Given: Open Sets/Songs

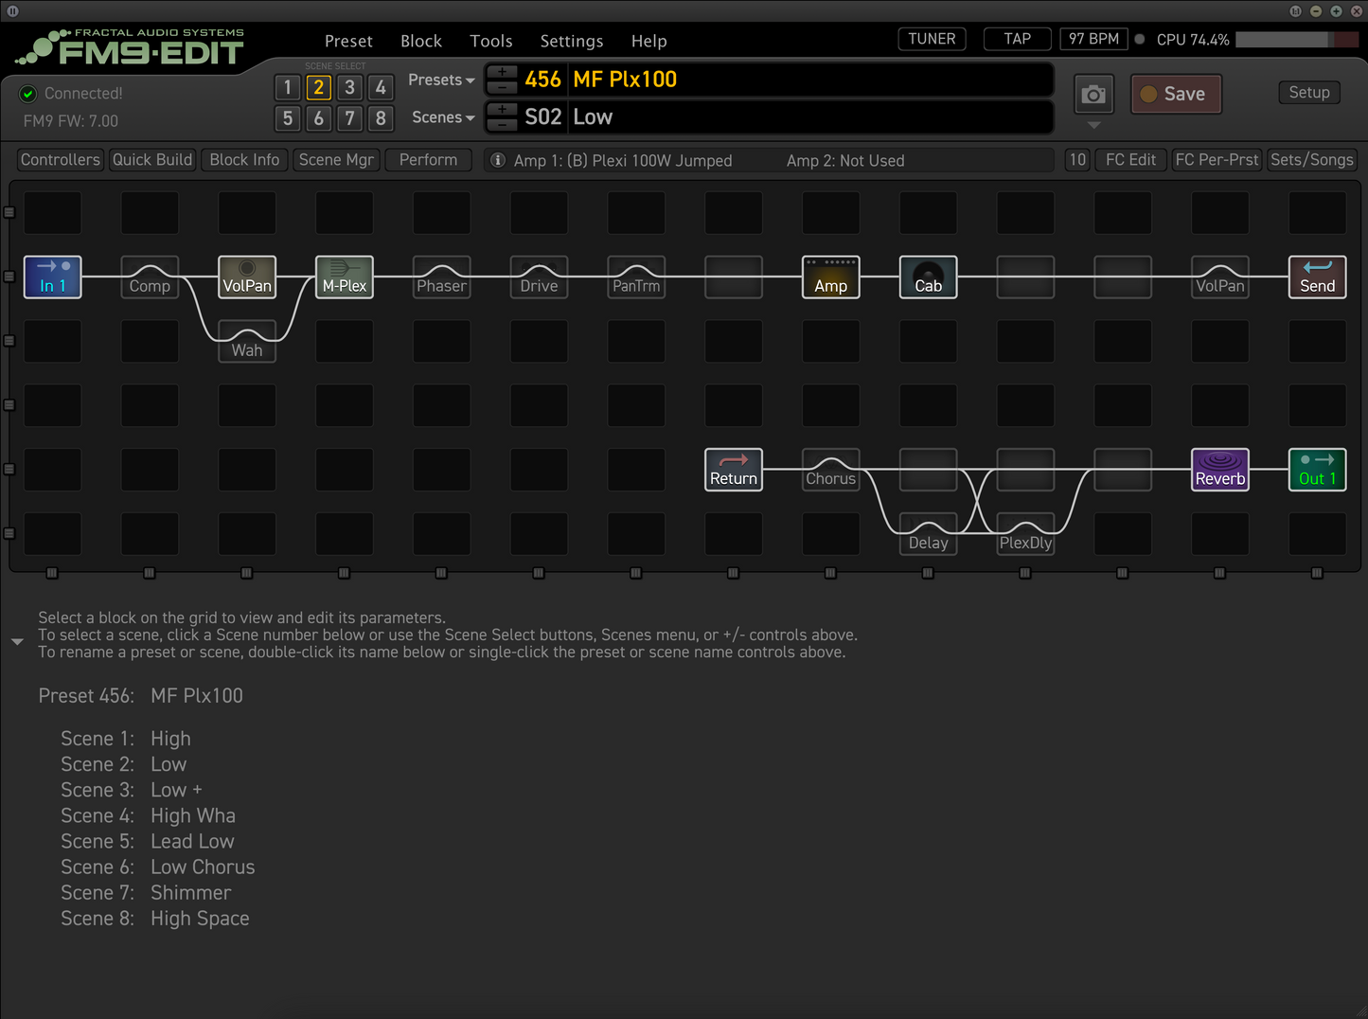Looking at the screenshot, I should [x=1312, y=160].
